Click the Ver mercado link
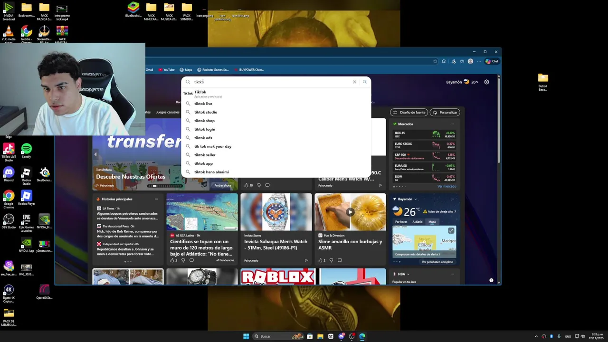This screenshot has height=342, width=608. (x=446, y=186)
